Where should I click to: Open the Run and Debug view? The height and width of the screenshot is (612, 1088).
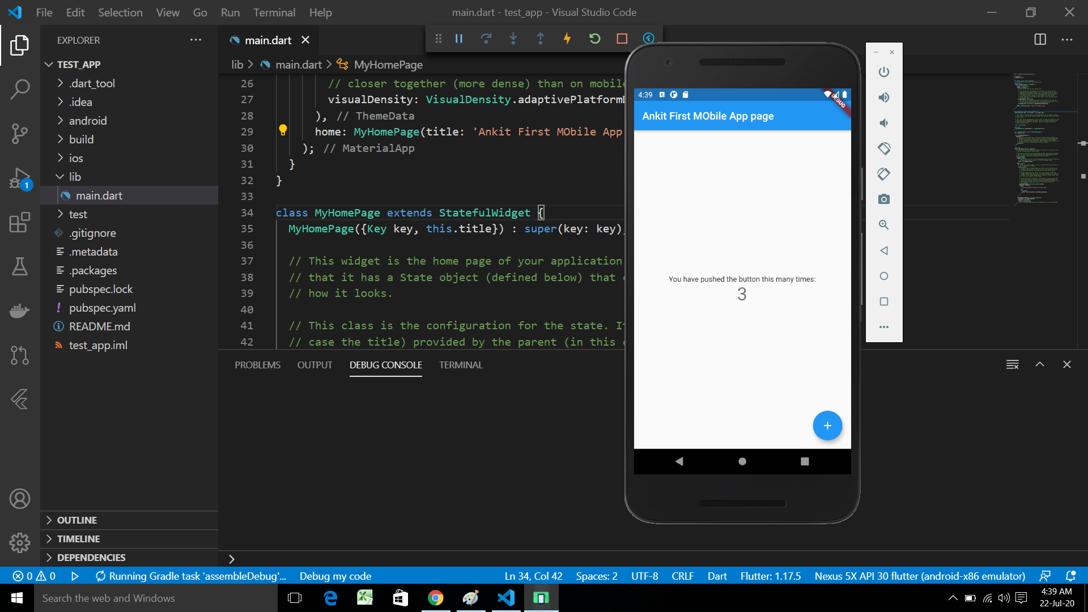click(x=20, y=178)
